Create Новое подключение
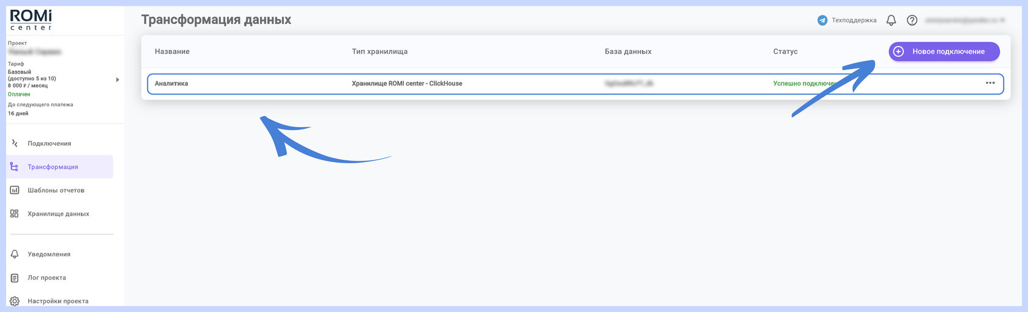The width and height of the screenshot is (1028, 312). 944,51
